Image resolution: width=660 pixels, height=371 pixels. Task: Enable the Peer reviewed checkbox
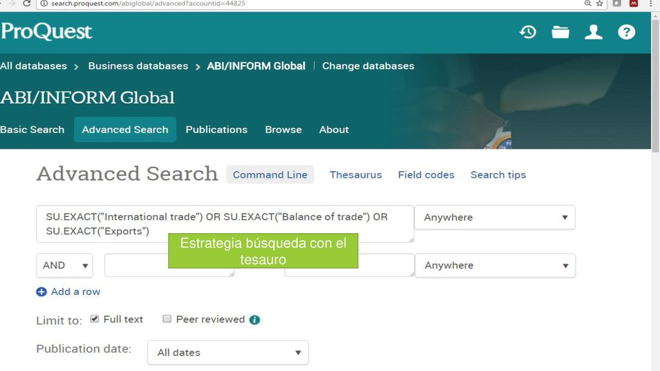click(x=167, y=319)
